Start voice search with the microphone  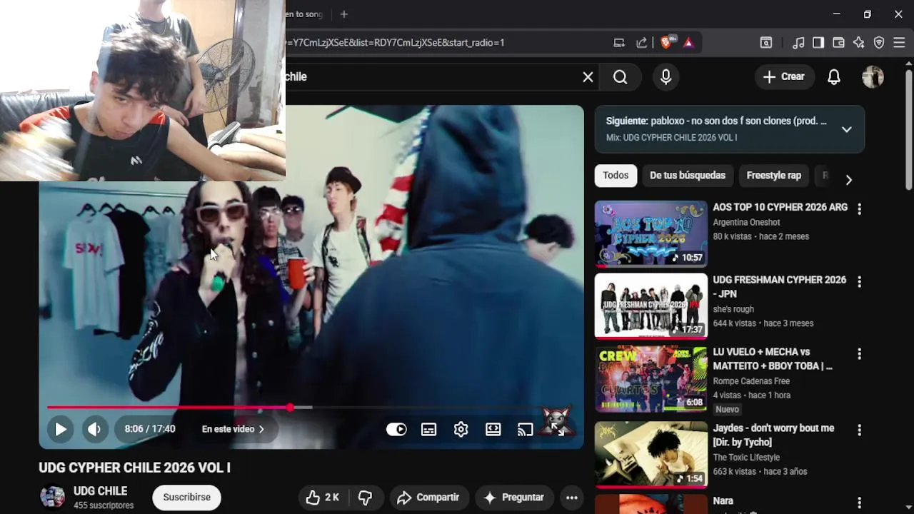click(x=666, y=77)
